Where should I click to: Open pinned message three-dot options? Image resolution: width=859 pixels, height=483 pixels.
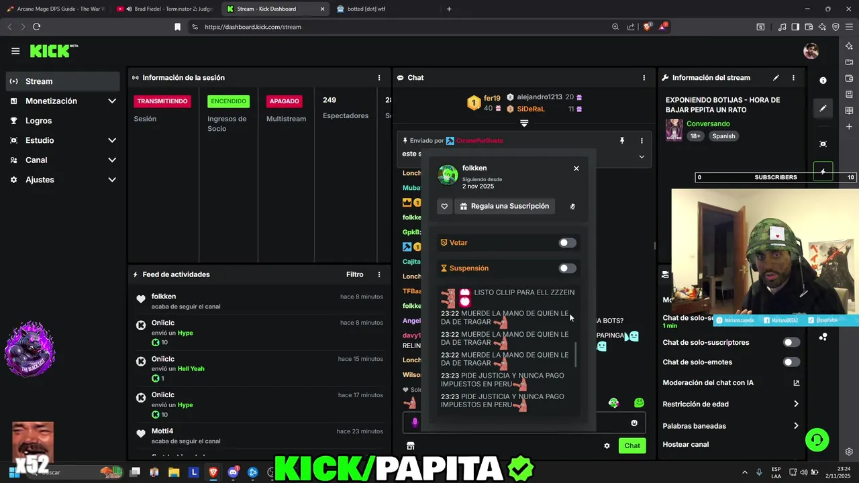click(642, 141)
